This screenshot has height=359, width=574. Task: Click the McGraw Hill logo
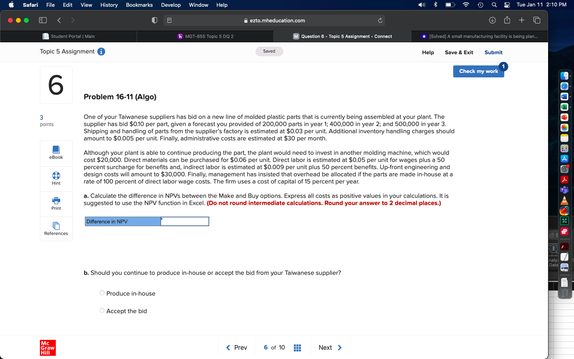pos(47,347)
